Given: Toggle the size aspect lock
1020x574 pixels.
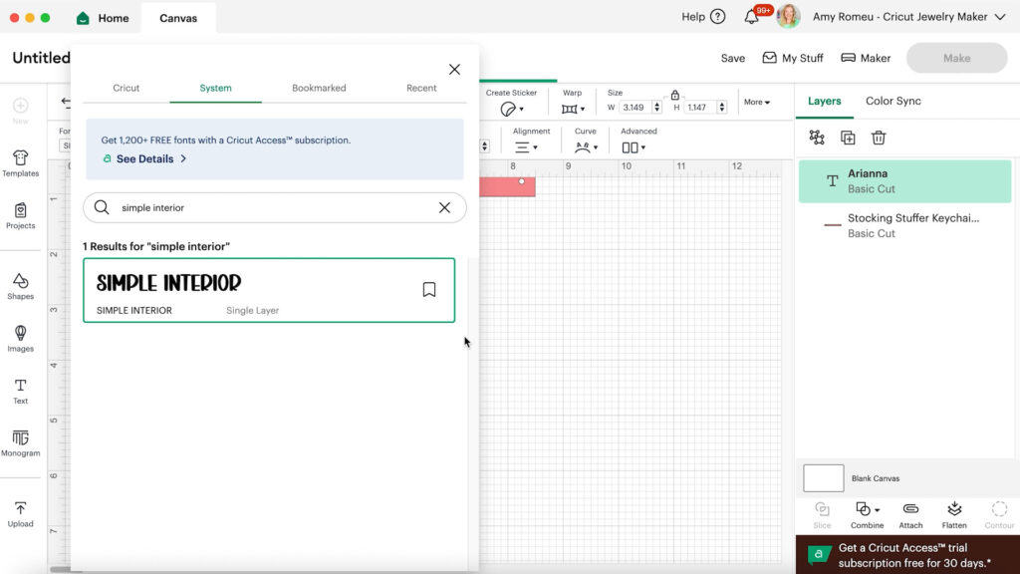Looking at the screenshot, I should point(674,95).
